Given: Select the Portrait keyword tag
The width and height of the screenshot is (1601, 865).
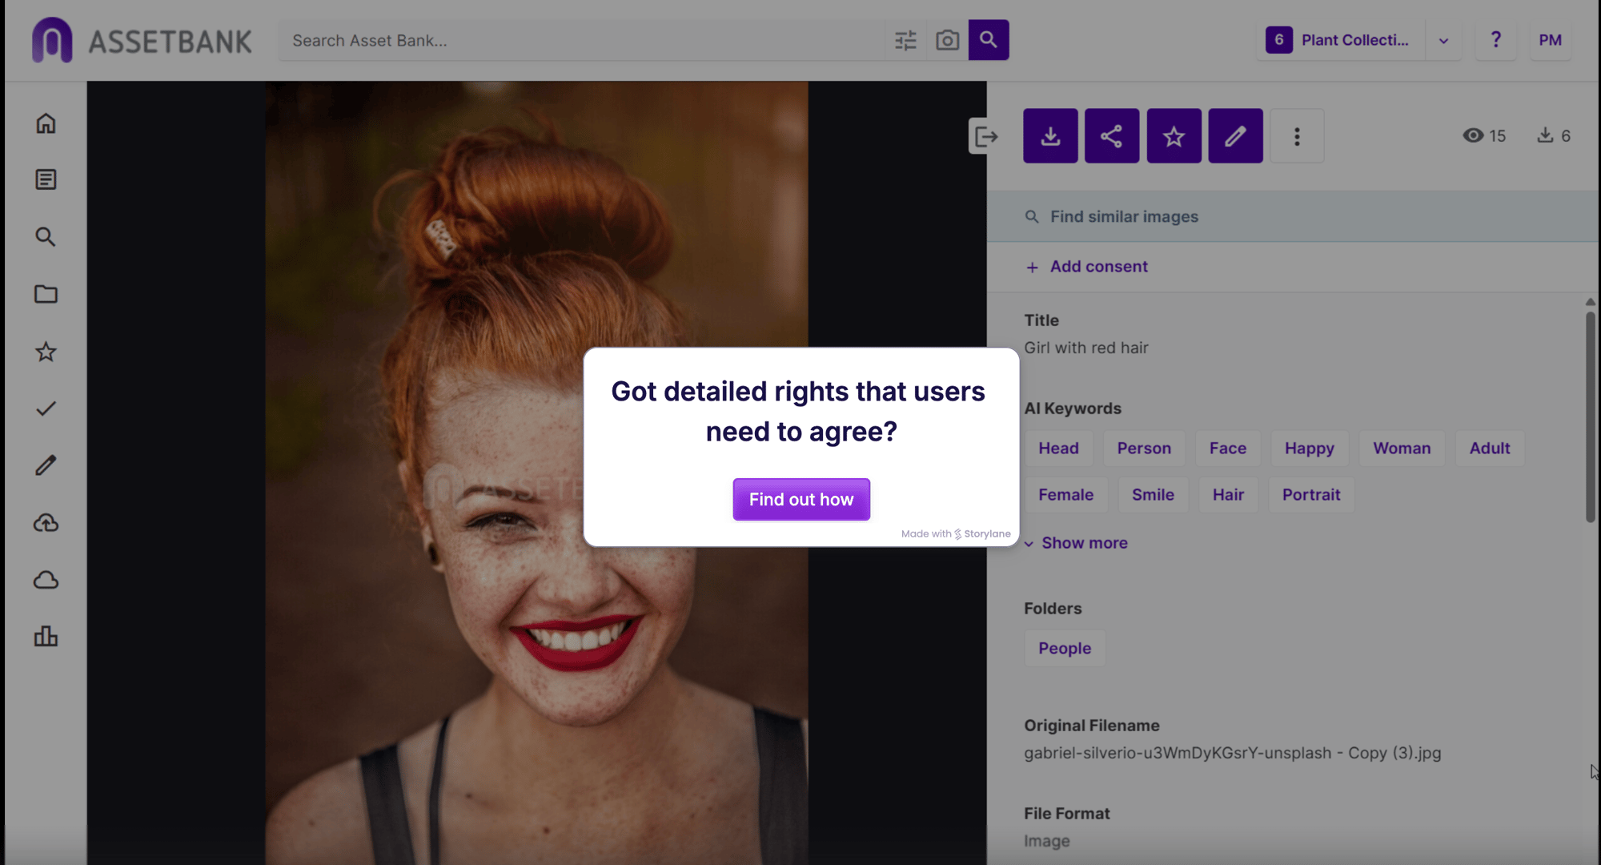Looking at the screenshot, I should coord(1310,495).
